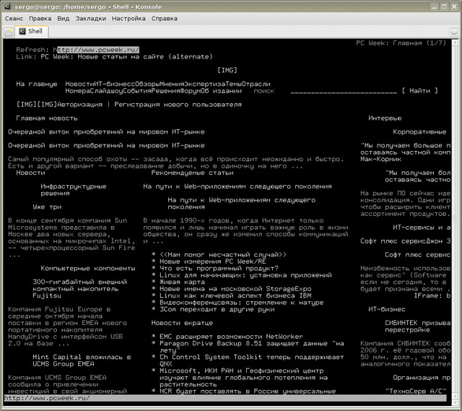Click <<Нам помог несчастный случай>> list item

(223, 255)
